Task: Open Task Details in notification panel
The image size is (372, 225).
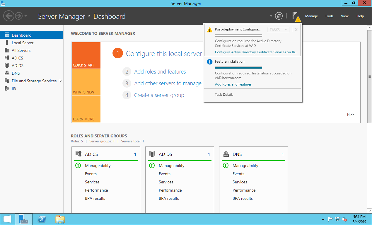Action: pos(224,95)
